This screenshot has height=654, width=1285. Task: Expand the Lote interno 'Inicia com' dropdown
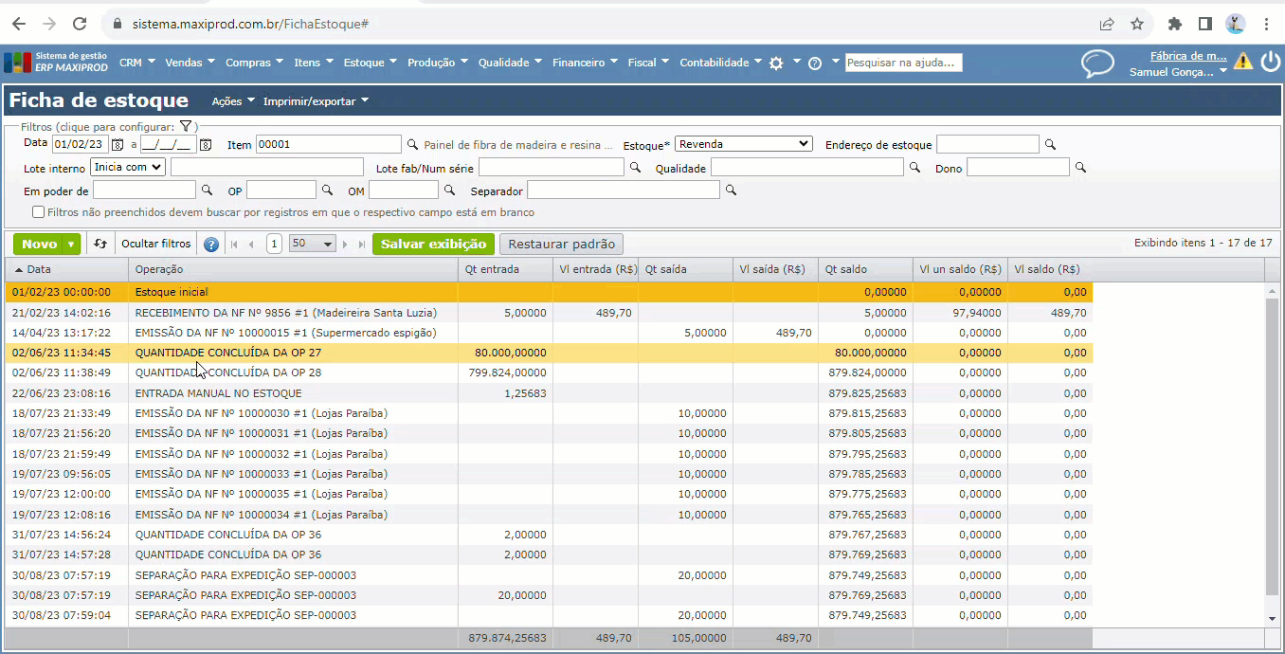click(128, 167)
